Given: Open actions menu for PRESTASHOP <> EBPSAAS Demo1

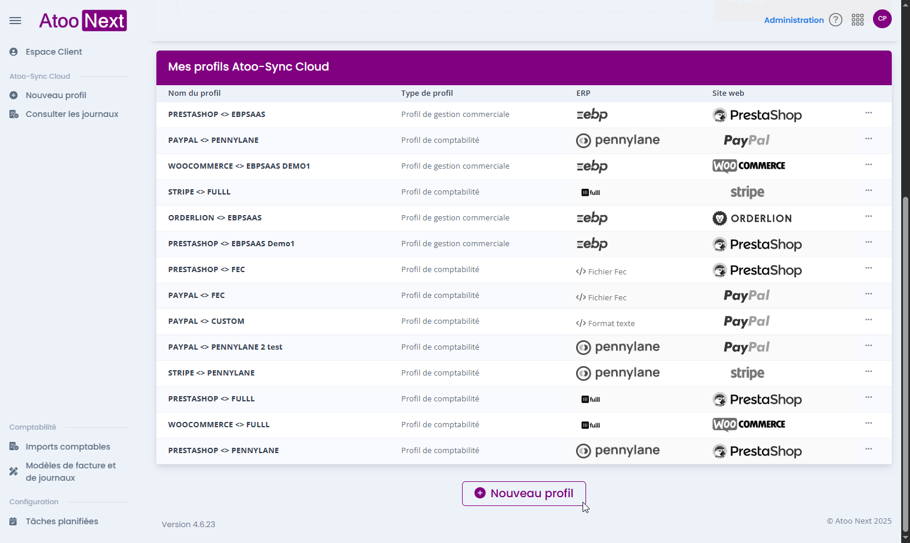Looking at the screenshot, I should tap(868, 242).
